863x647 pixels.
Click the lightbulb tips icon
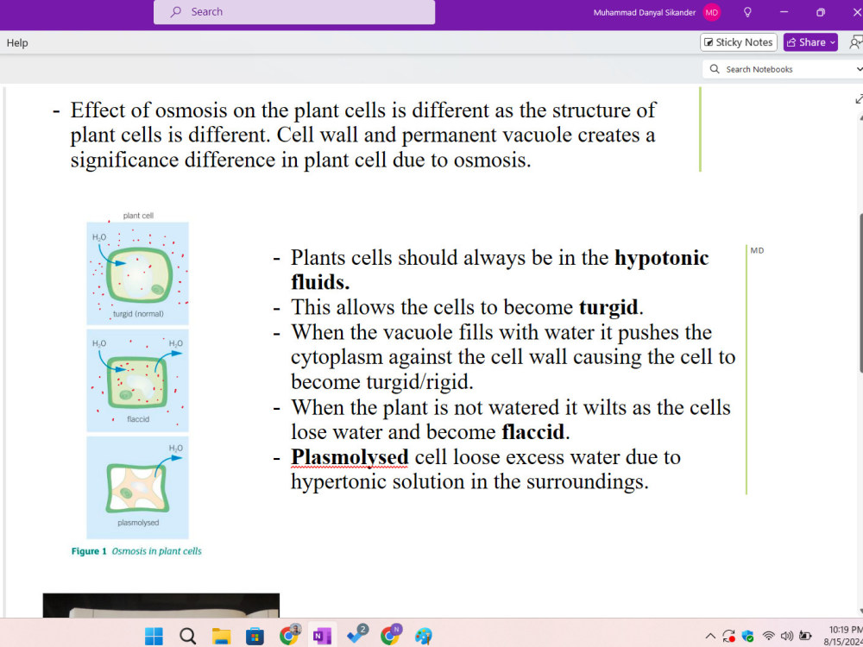pyautogui.click(x=747, y=12)
